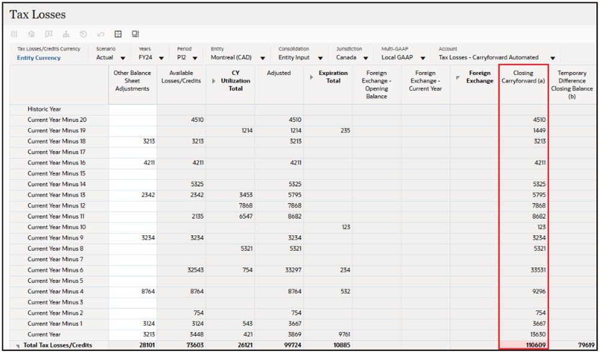Screen dimensions: 600x352
Task: Click the closing carryforward total 110609 cell
Action: point(524,345)
